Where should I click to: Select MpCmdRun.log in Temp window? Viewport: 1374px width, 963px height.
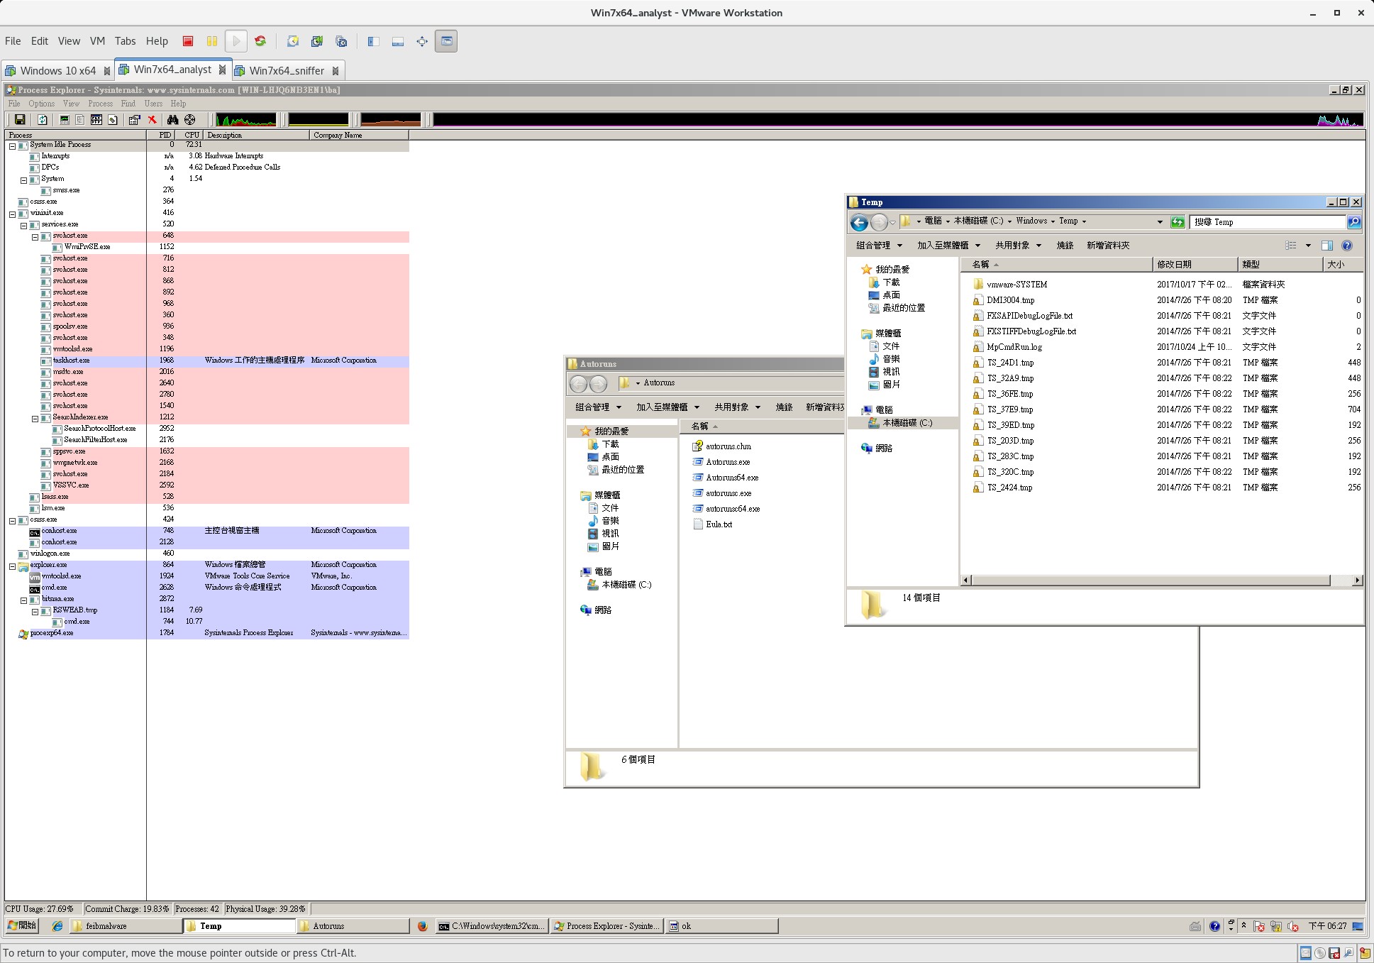tap(1014, 347)
